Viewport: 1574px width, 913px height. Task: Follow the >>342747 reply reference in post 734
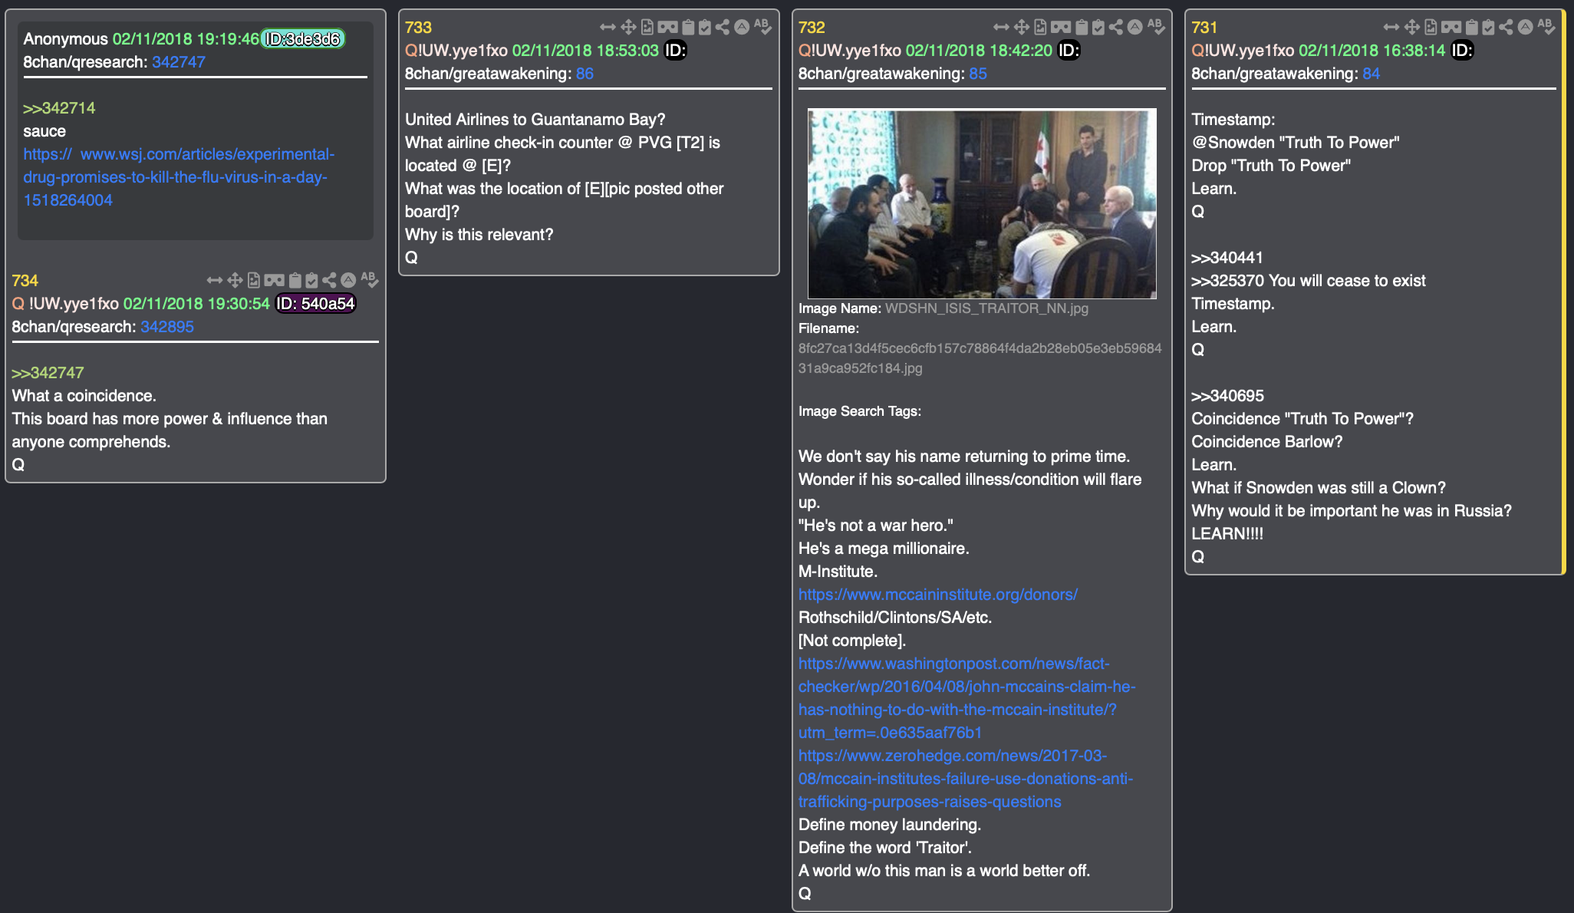click(x=48, y=373)
